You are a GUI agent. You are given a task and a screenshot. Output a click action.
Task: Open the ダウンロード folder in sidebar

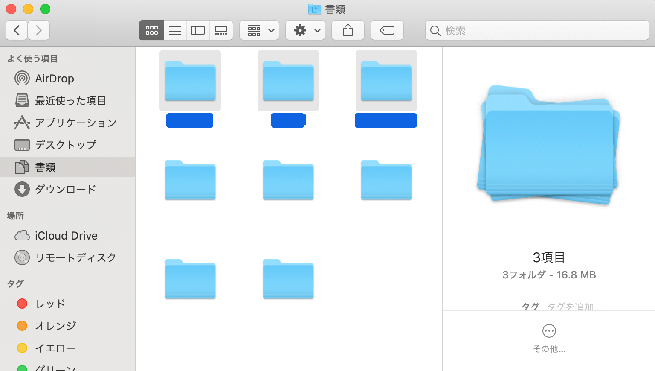pos(65,189)
